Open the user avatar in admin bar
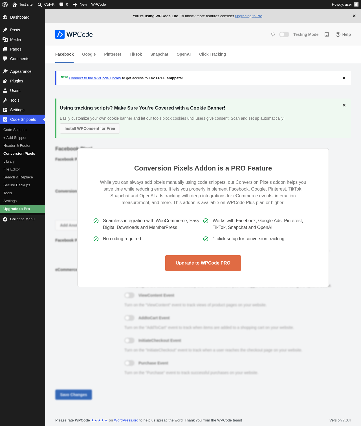 [x=356, y=5]
